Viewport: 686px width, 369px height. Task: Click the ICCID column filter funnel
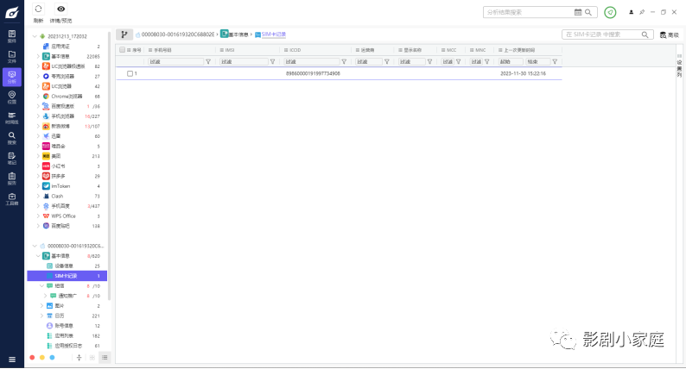344,61
